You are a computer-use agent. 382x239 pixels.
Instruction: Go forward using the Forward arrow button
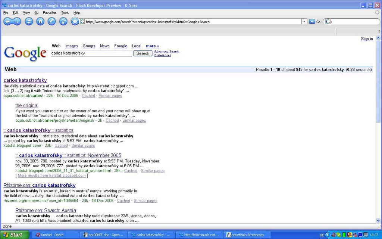point(17,22)
